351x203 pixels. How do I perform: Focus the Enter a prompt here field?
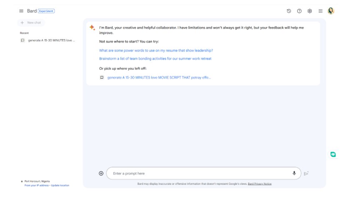point(200,173)
